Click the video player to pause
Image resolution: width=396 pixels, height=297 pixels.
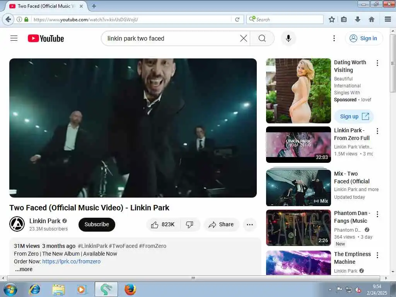click(x=133, y=128)
